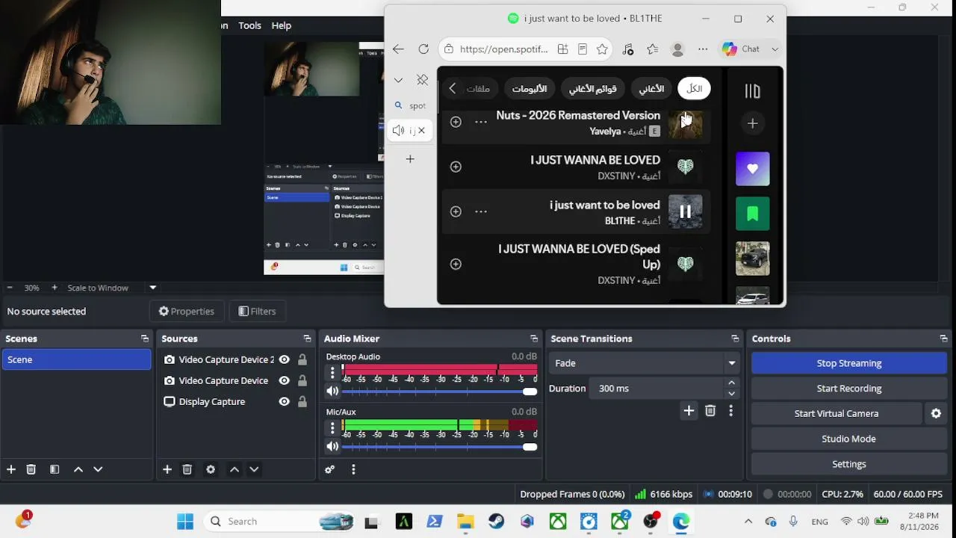The image size is (956, 538).
Task: Add a new scene with the plus icon
Action: [11, 469]
